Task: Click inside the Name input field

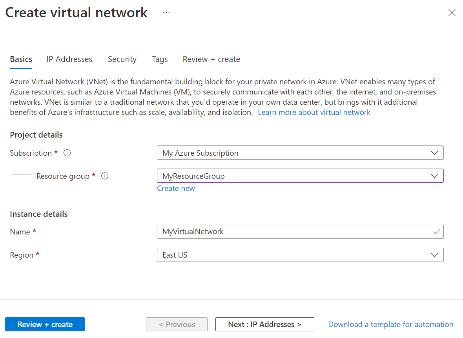Action: 275,232
